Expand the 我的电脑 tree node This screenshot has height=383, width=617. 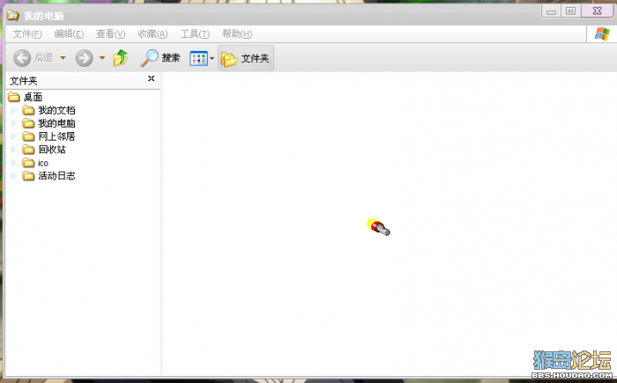[x=13, y=123]
